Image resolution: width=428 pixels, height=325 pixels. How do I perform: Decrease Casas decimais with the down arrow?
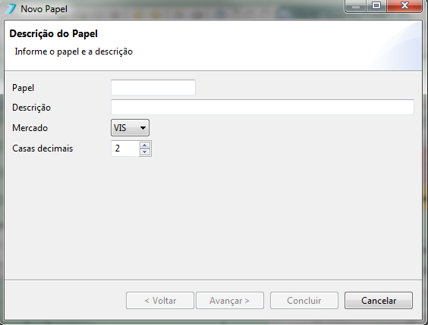point(145,152)
